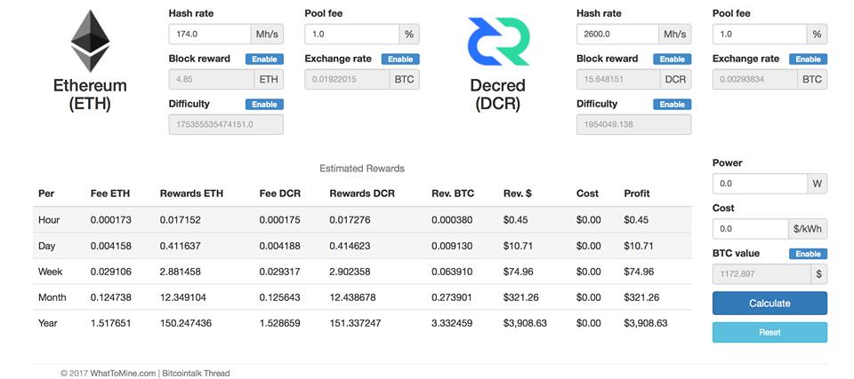Focus the Ethereum Hash rate input

click(210, 34)
